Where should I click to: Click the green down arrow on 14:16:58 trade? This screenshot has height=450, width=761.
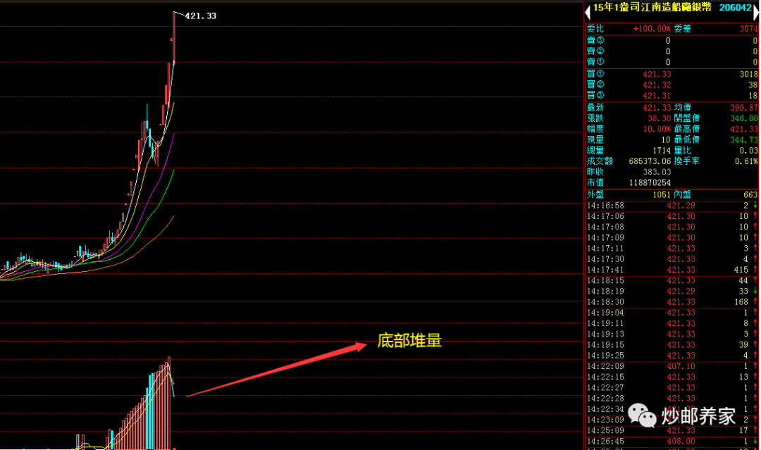tap(755, 205)
